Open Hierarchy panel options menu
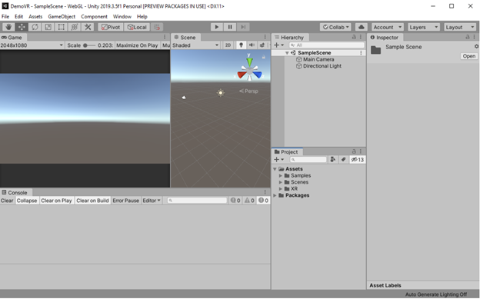Viewport: 480px width, 299px height. [x=361, y=37]
